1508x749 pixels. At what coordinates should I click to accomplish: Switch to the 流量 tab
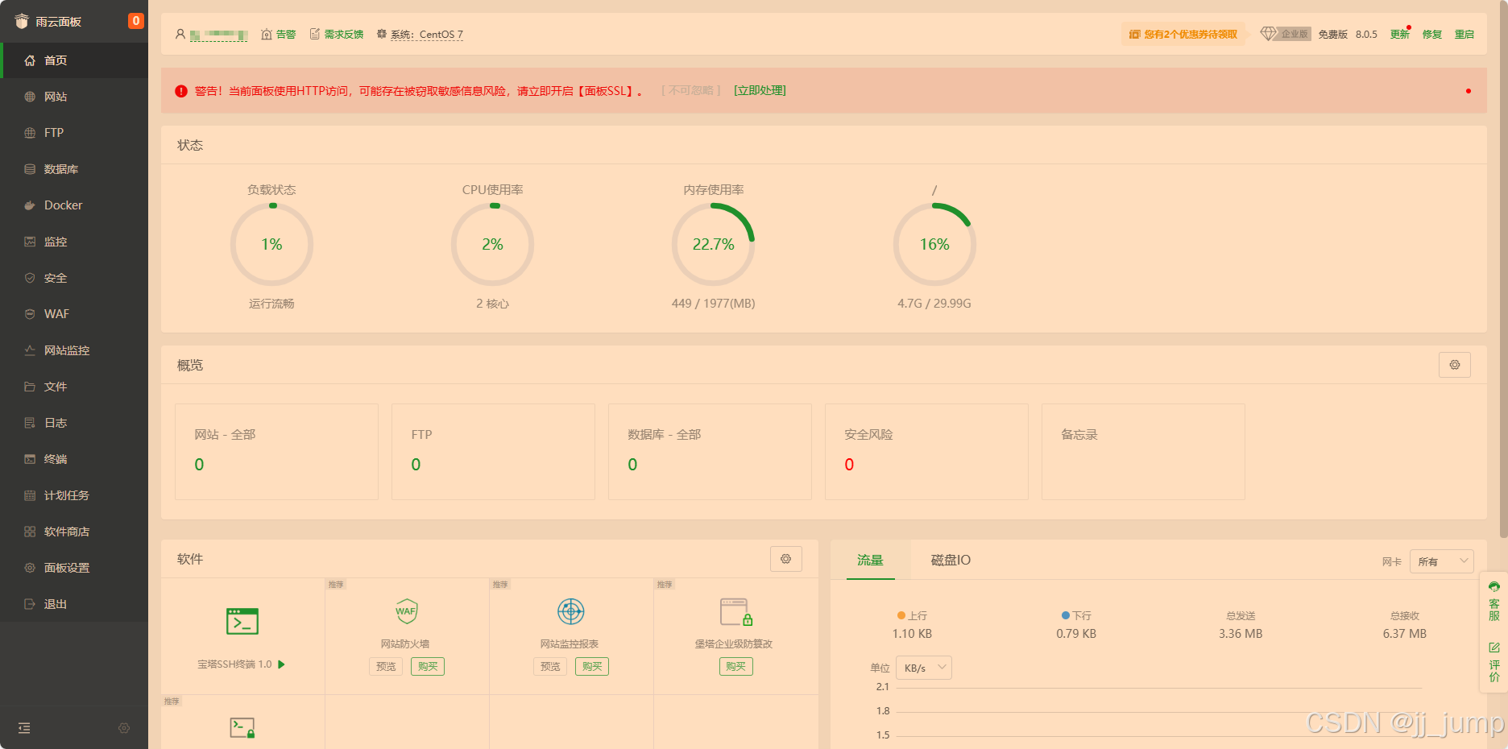[870, 560]
